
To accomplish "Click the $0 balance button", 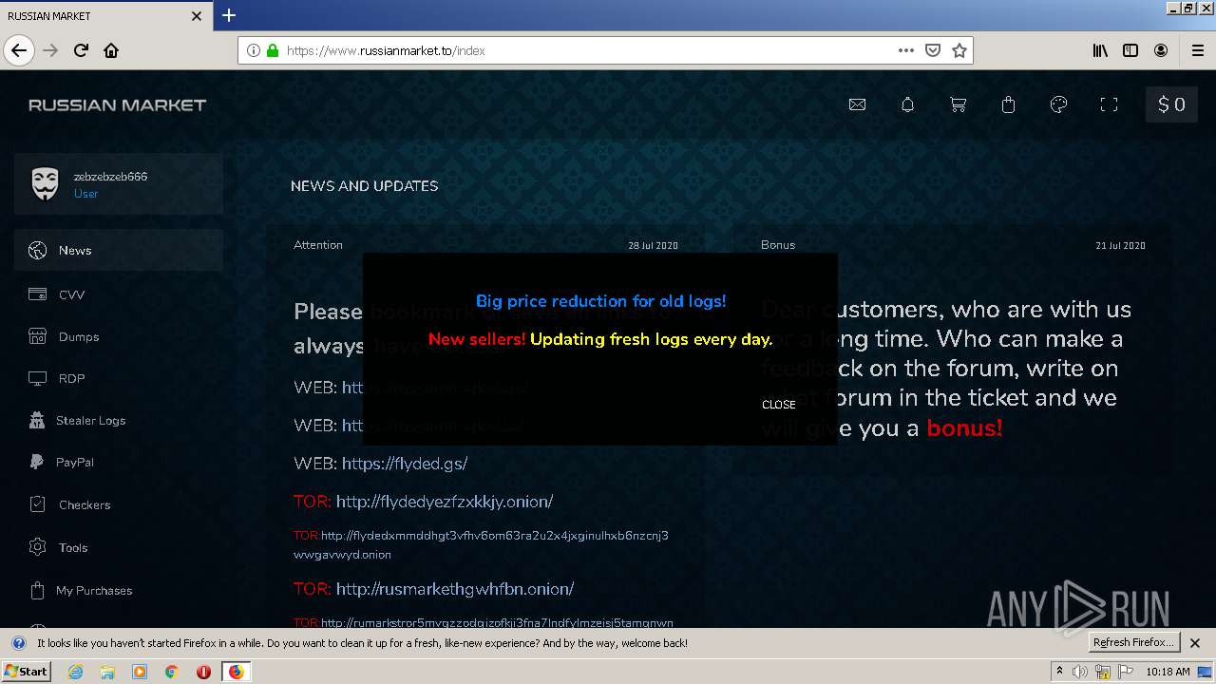I will tap(1171, 105).
